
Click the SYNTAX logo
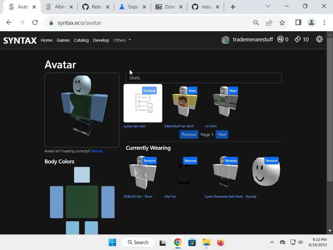pos(20,40)
